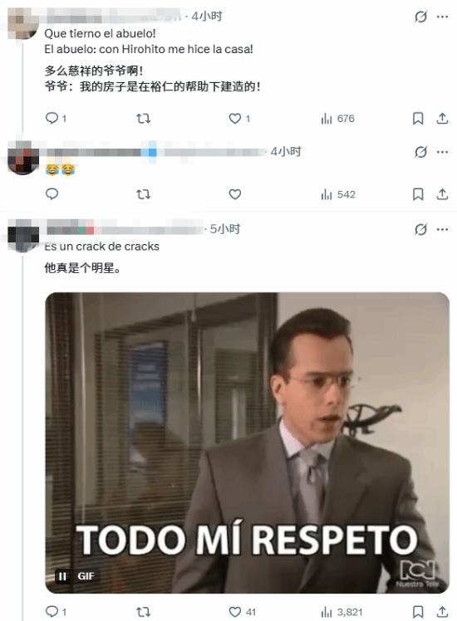Open the first commenter's profile avatar

click(x=23, y=23)
